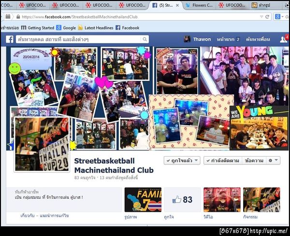Open the รูปภาพ photos thumbnail
Image resolution: width=290 pixels, height=236 pixels.
coord(143,200)
